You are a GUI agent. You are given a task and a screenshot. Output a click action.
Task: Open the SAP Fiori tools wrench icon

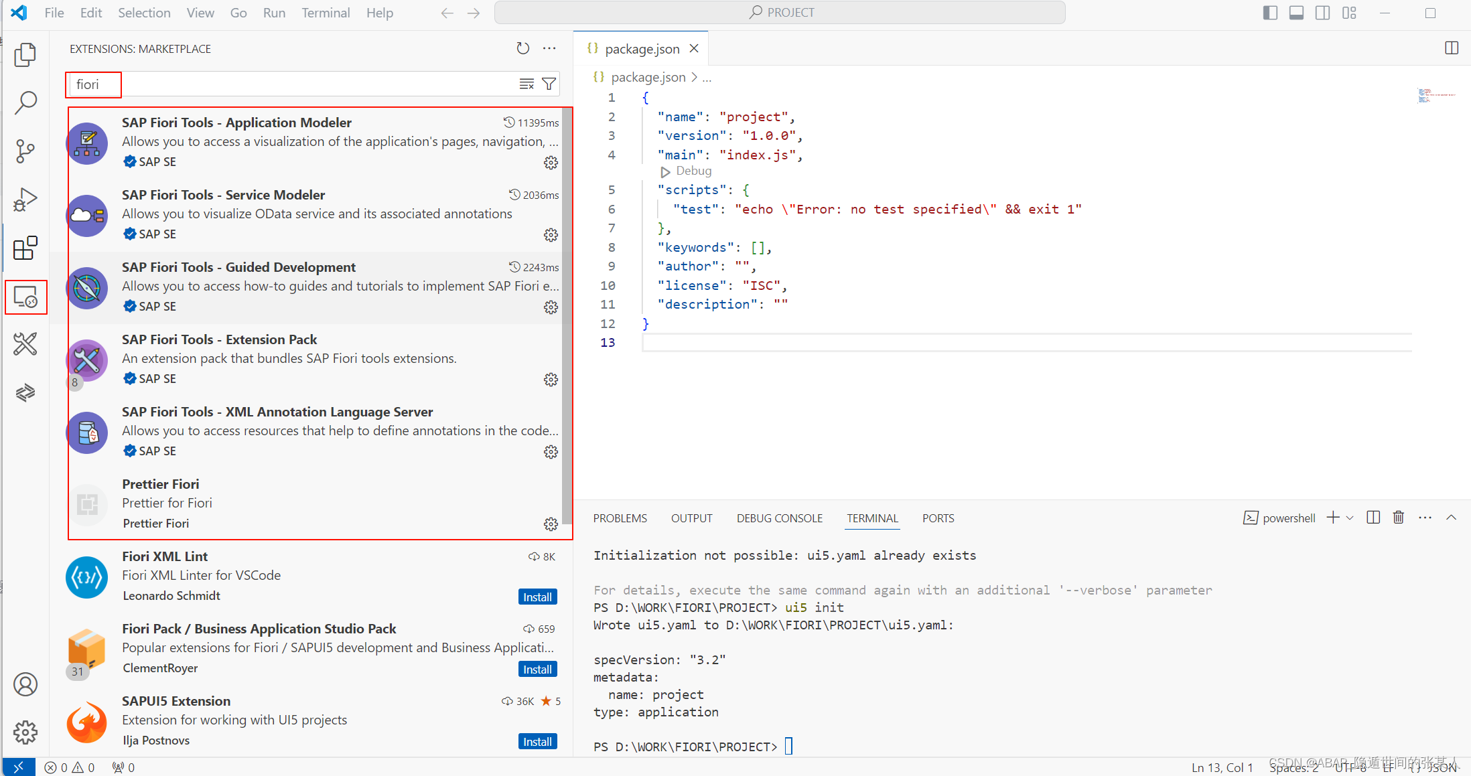[x=25, y=344]
